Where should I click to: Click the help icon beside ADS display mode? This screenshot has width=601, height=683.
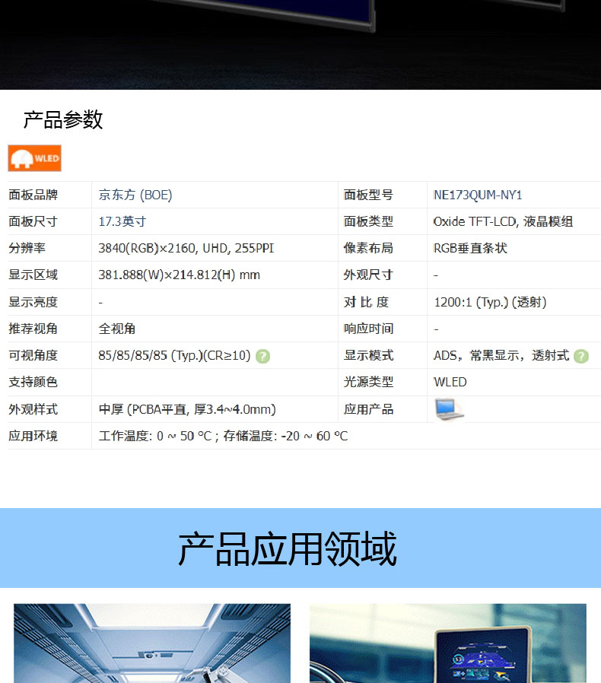click(x=581, y=356)
